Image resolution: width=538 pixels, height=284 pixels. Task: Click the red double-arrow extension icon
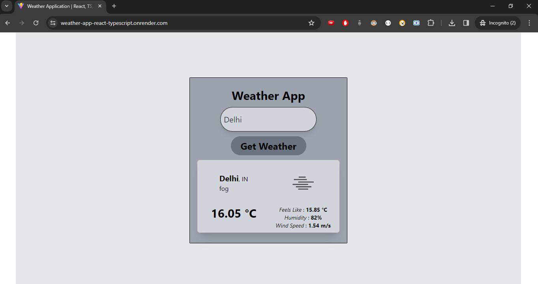(x=331, y=23)
